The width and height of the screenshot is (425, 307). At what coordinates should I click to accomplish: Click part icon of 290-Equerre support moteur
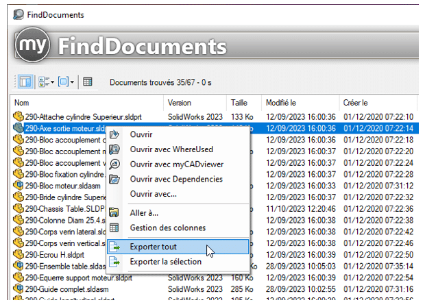[x=19, y=278]
